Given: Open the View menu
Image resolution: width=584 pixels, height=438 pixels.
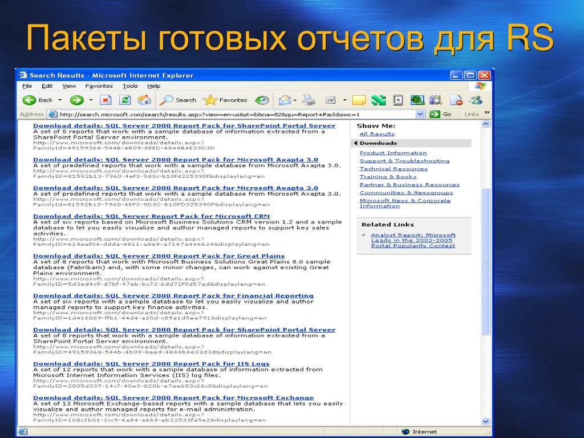Looking at the screenshot, I should click(69, 86).
